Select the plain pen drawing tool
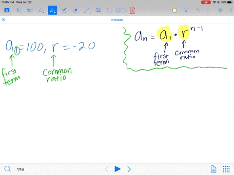Image resolution: width=234 pixels, height=175 pixels. [x=41, y=10]
